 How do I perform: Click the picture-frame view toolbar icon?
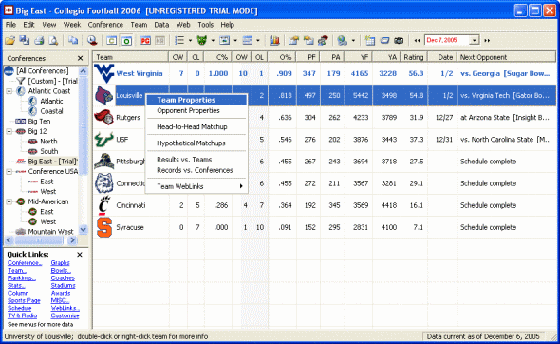224,41
